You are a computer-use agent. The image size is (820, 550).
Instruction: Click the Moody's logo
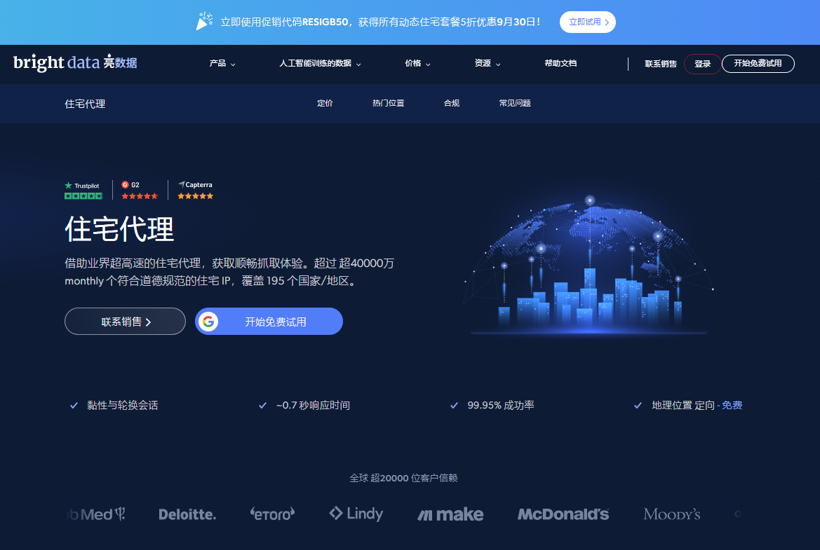(x=672, y=514)
